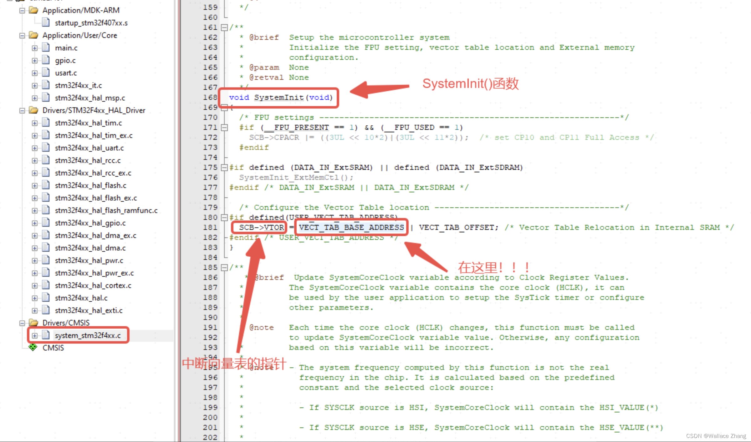Click the startup_stm32f407xx.s file icon
Viewport: 751px width, 442px height.
[x=46, y=22]
